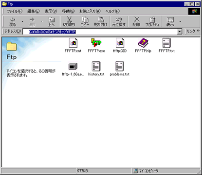The height and width of the screenshot is (175, 202).
Task: Open the お気に入り(A) menu
Action: click(90, 11)
